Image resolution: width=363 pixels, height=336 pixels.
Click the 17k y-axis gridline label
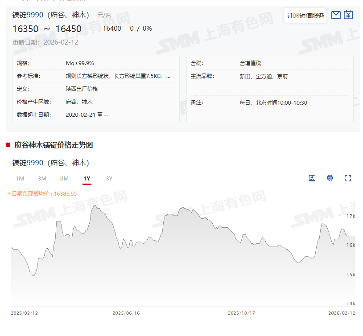click(351, 216)
